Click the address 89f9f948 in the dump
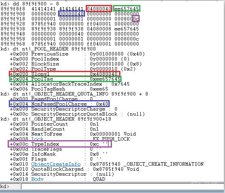Screen dimensions: 225x193 13,34
